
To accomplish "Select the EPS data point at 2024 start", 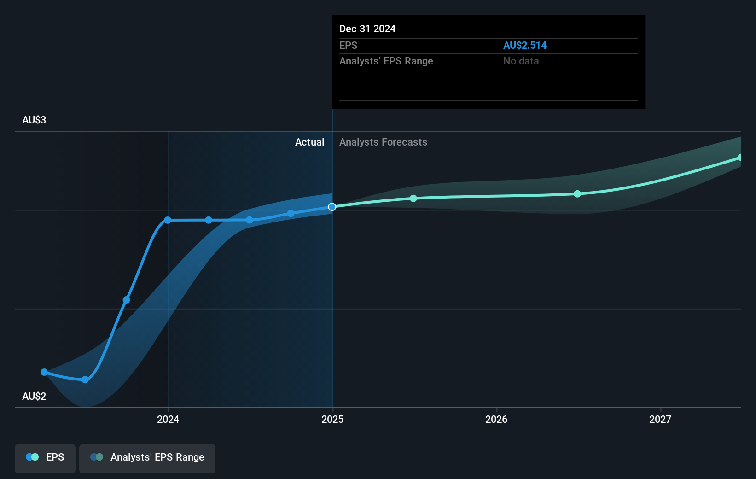I will 168,220.
